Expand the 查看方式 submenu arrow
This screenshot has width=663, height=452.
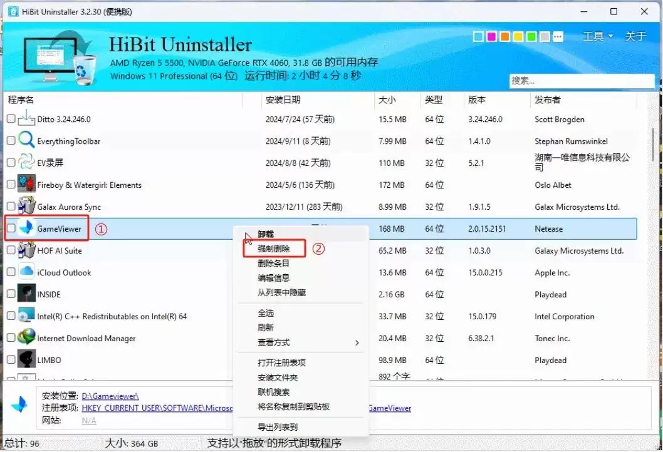point(357,342)
